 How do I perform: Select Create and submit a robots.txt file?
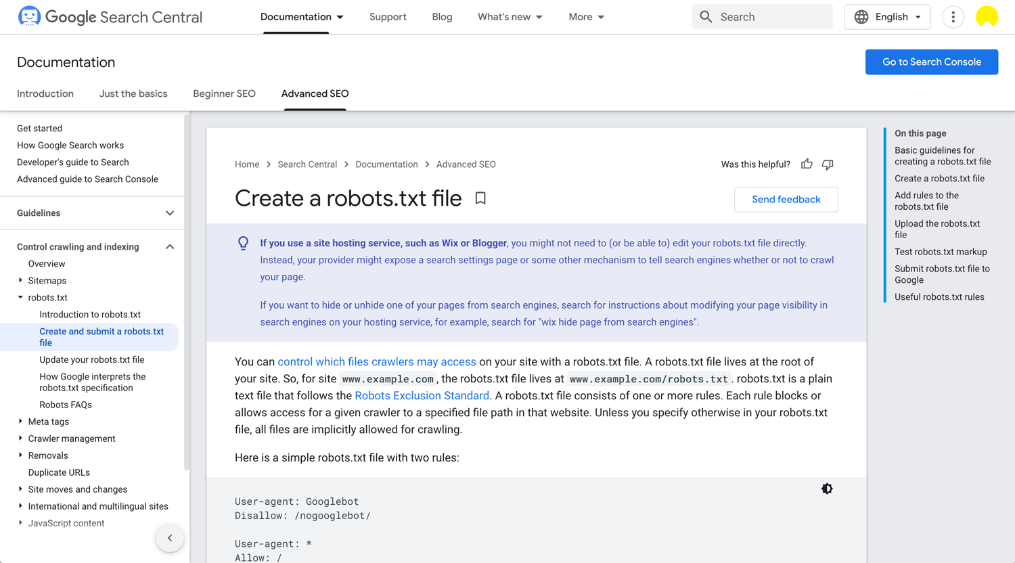point(101,337)
